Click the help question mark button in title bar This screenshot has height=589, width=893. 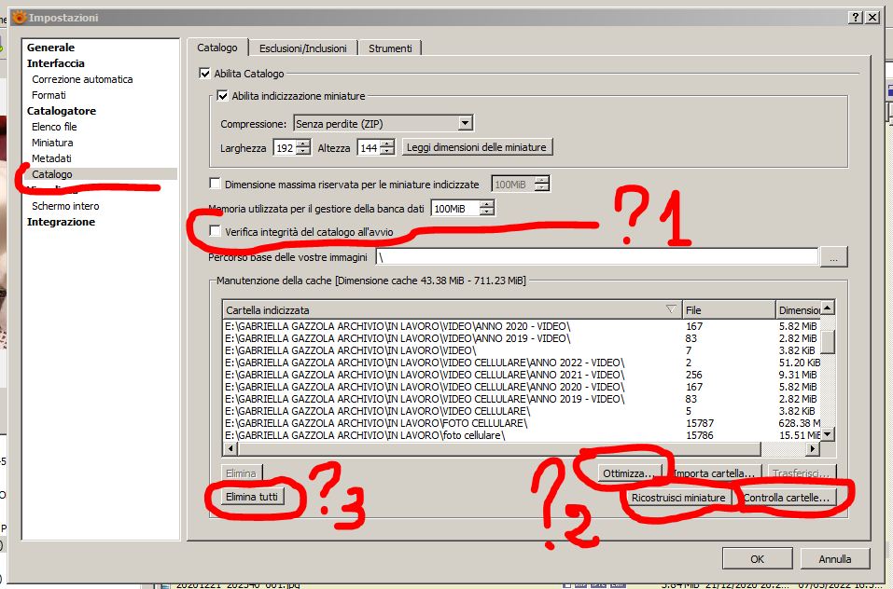pyautogui.click(x=855, y=18)
